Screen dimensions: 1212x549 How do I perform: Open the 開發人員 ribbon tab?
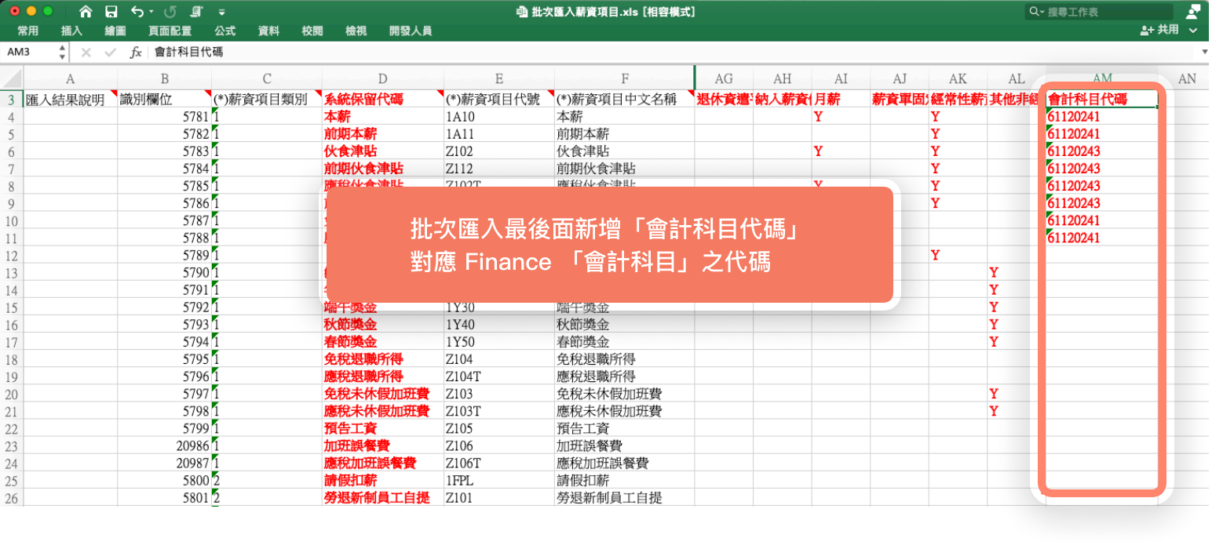[x=410, y=31]
